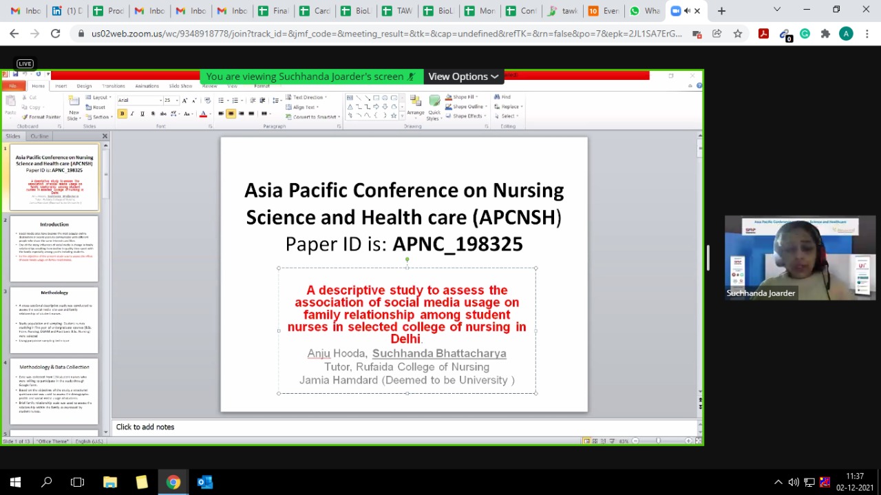Open the Shape Outline menu
This screenshot has width=881, height=495.
[x=466, y=107]
